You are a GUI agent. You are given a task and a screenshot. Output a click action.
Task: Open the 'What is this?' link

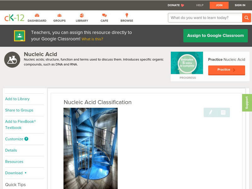point(92,39)
